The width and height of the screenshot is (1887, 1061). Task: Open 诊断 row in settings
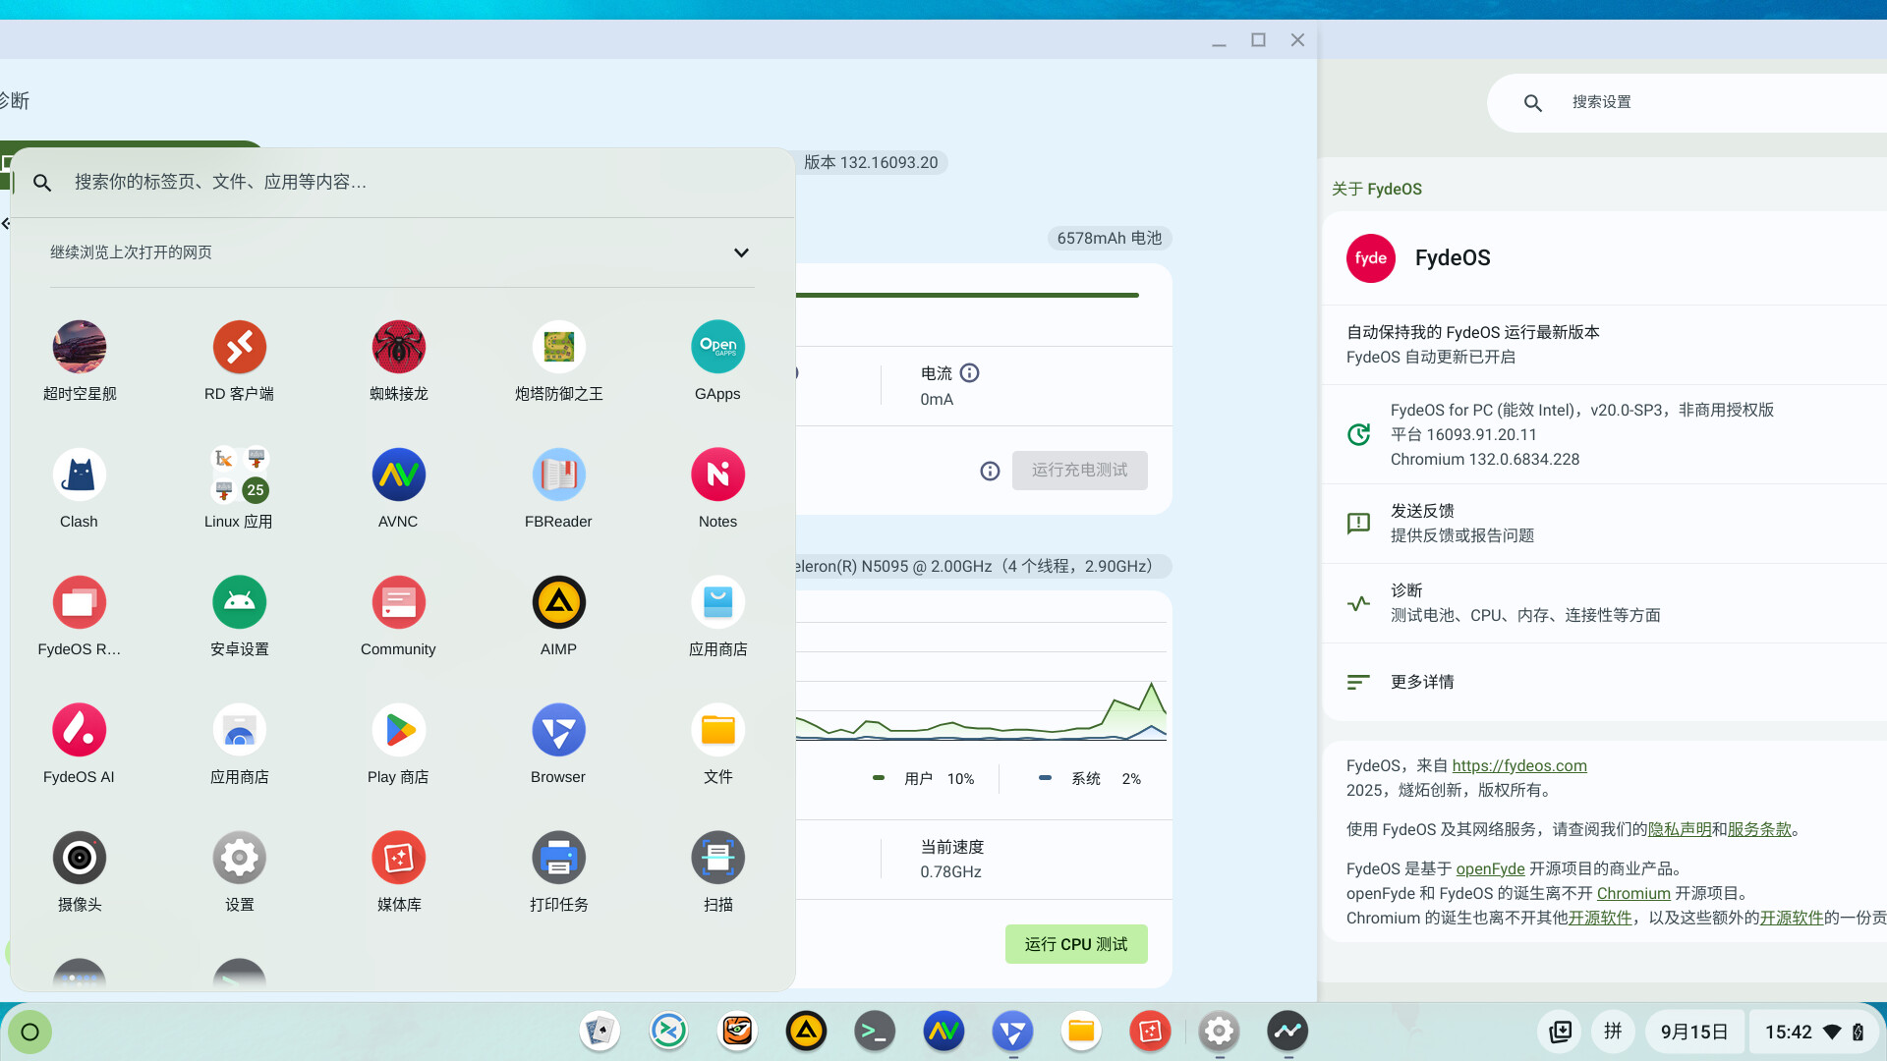pyautogui.click(x=1605, y=603)
